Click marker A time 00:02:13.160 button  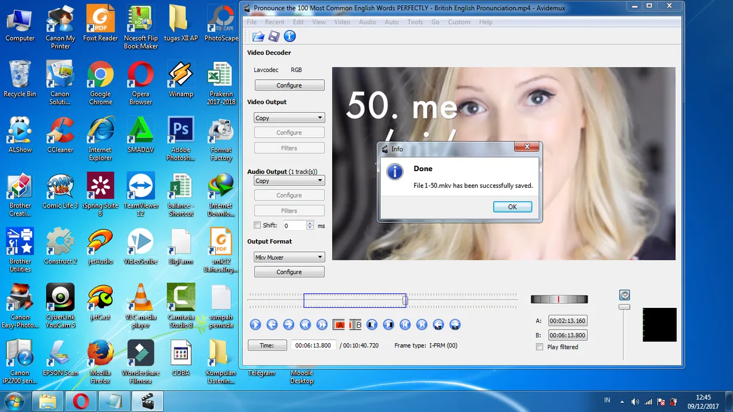coord(568,321)
